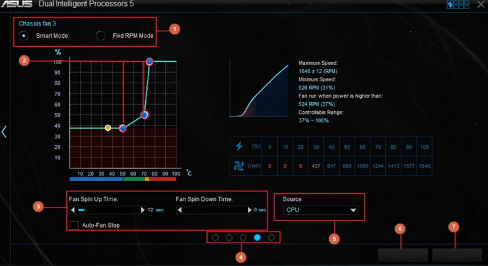This screenshot has height=266, width=488.
Task: Select Fixd RPM Mode radio button
Action: 100,36
